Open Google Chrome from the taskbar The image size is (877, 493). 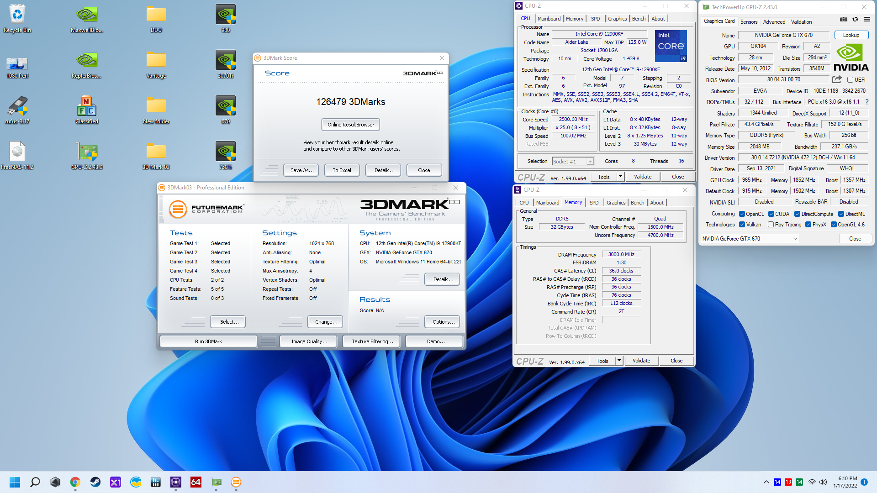click(75, 482)
